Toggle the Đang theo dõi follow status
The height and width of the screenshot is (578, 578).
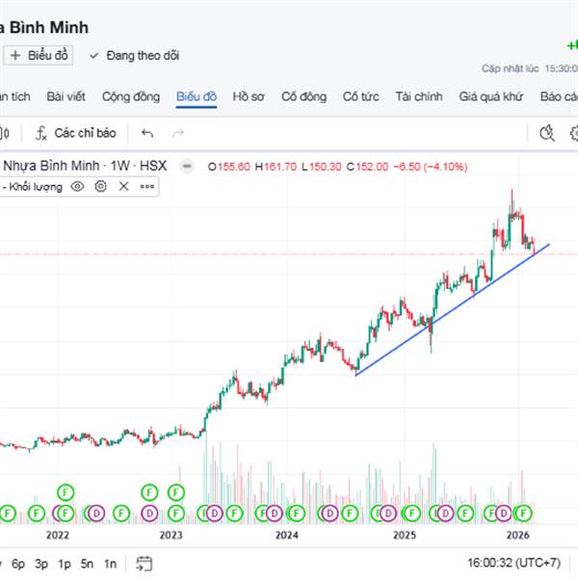[x=134, y=56]
